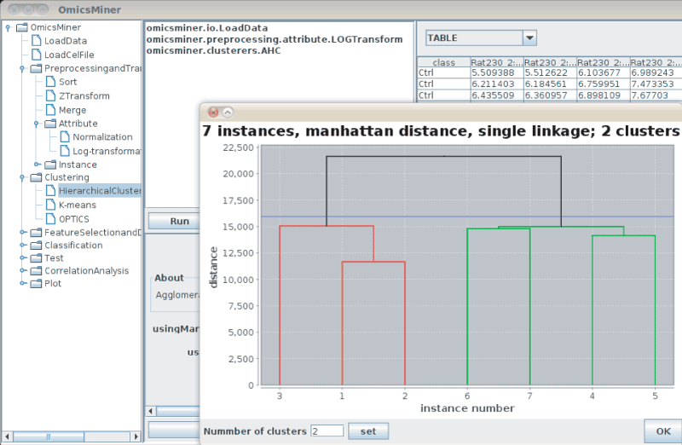This screenshot has width=682, height=445.
Task: Click table cell 7.67703
Action: coord(656,95)
